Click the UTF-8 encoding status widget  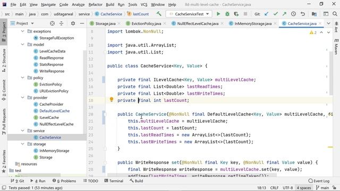[x=288, y=188]
